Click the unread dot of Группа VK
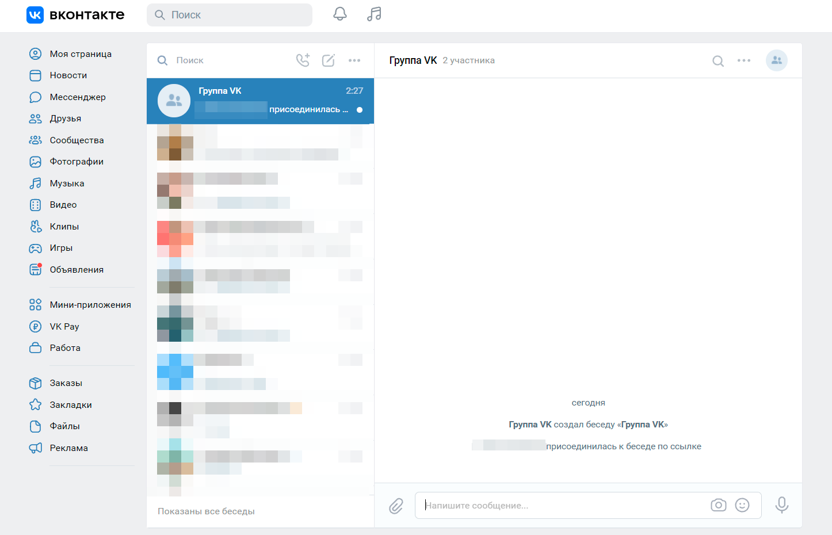 coord(360,110)
